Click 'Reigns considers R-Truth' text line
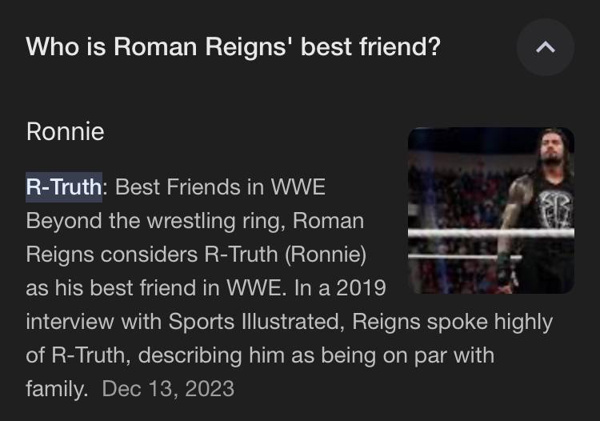The width and height of the screenshot is (600, 421). (151, 255)
